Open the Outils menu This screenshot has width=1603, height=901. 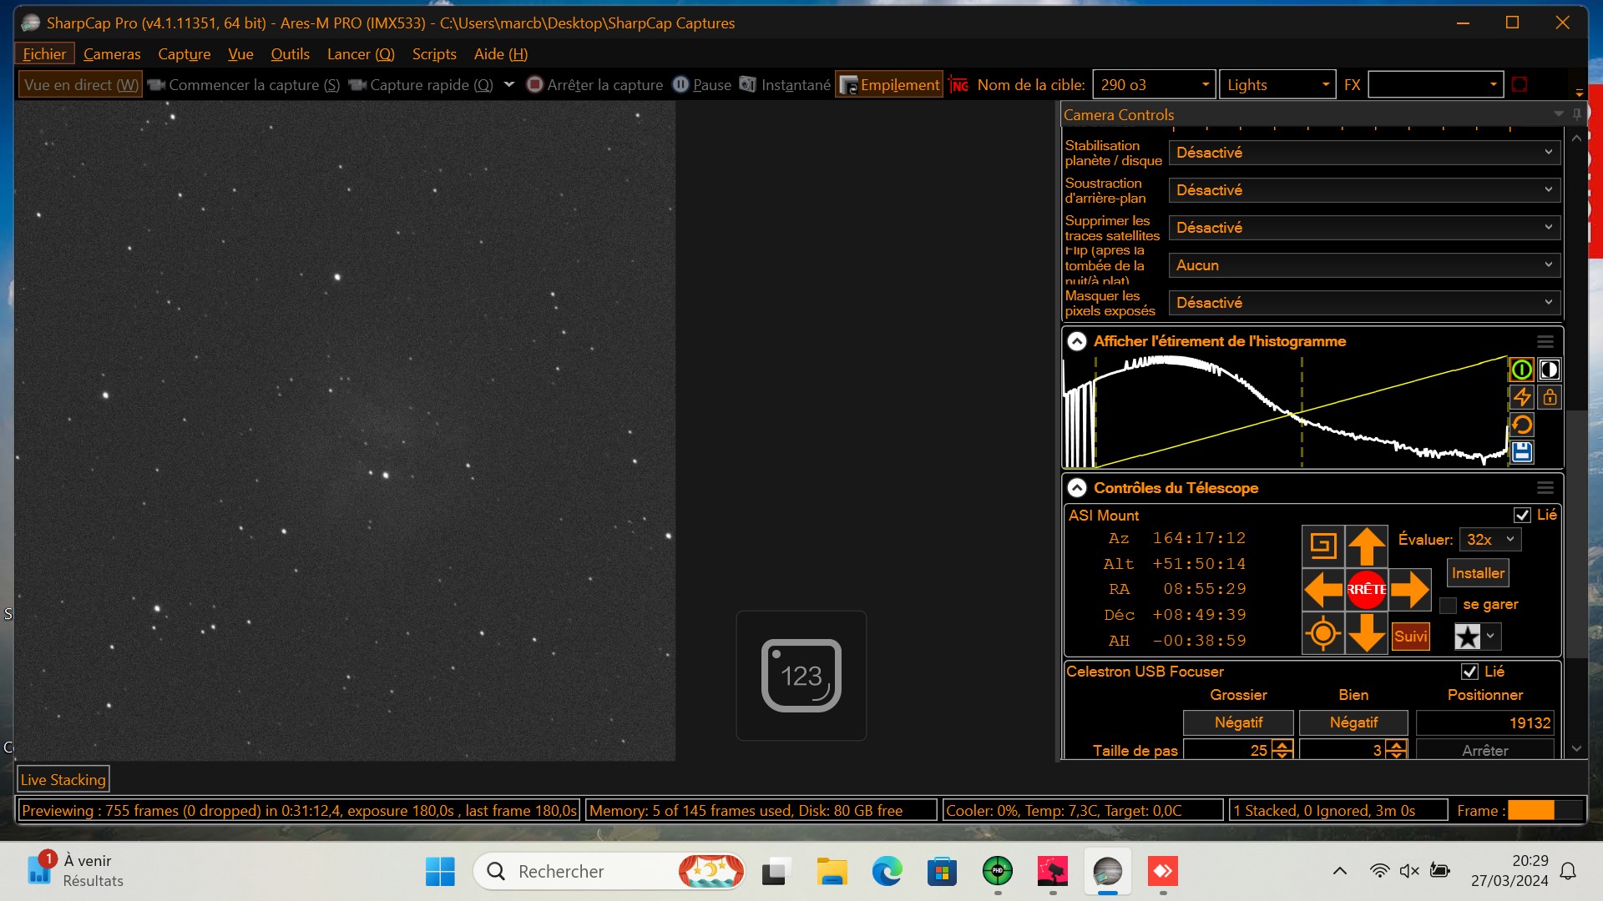click(x=290, y=54)
